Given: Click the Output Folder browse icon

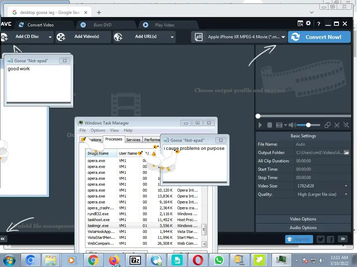Looking at the screenshot, I should 347,153.
